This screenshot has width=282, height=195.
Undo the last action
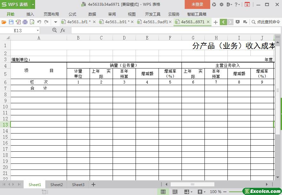tap(39, 22)
